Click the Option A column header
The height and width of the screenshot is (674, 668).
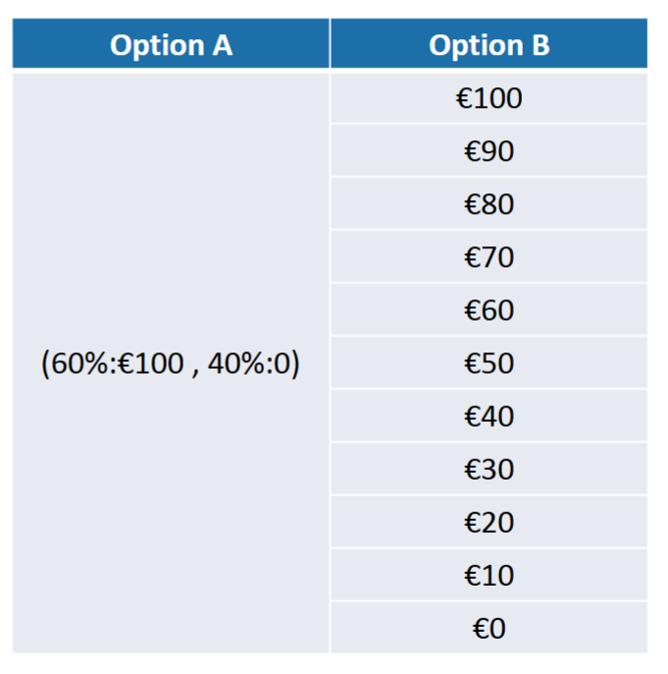click(171, 45)
